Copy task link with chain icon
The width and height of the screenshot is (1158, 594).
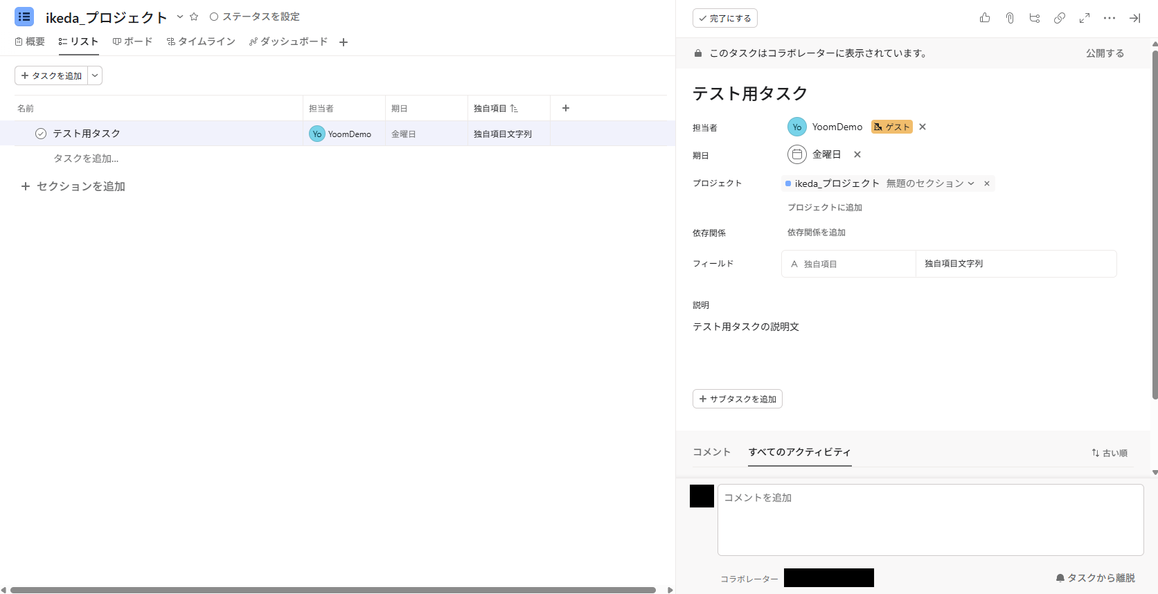tap(1060, 18)
